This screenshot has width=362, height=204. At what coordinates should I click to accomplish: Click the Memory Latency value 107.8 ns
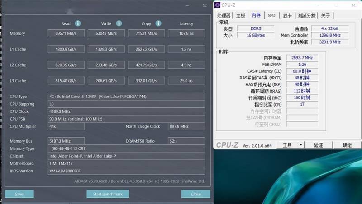click(186, 33)
